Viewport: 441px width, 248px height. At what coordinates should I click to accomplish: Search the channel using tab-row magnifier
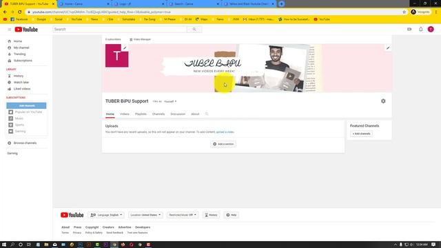(207, 114)
